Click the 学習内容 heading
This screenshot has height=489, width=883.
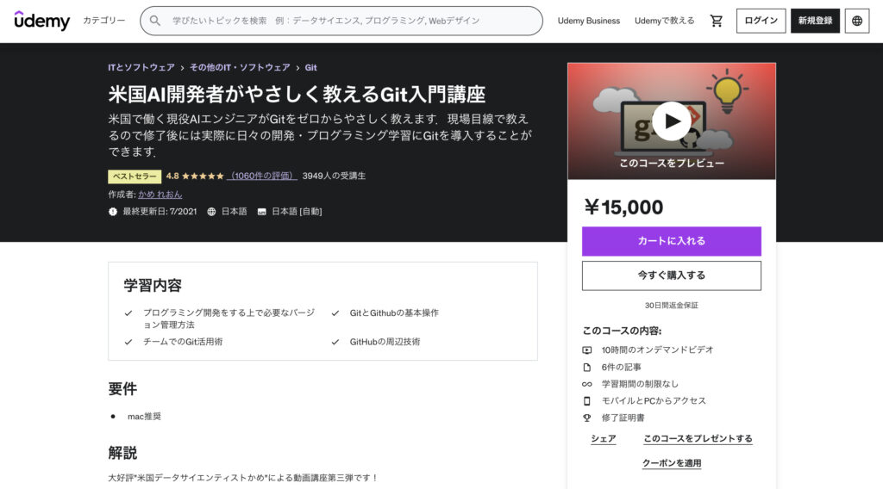[x=153, y=286]
